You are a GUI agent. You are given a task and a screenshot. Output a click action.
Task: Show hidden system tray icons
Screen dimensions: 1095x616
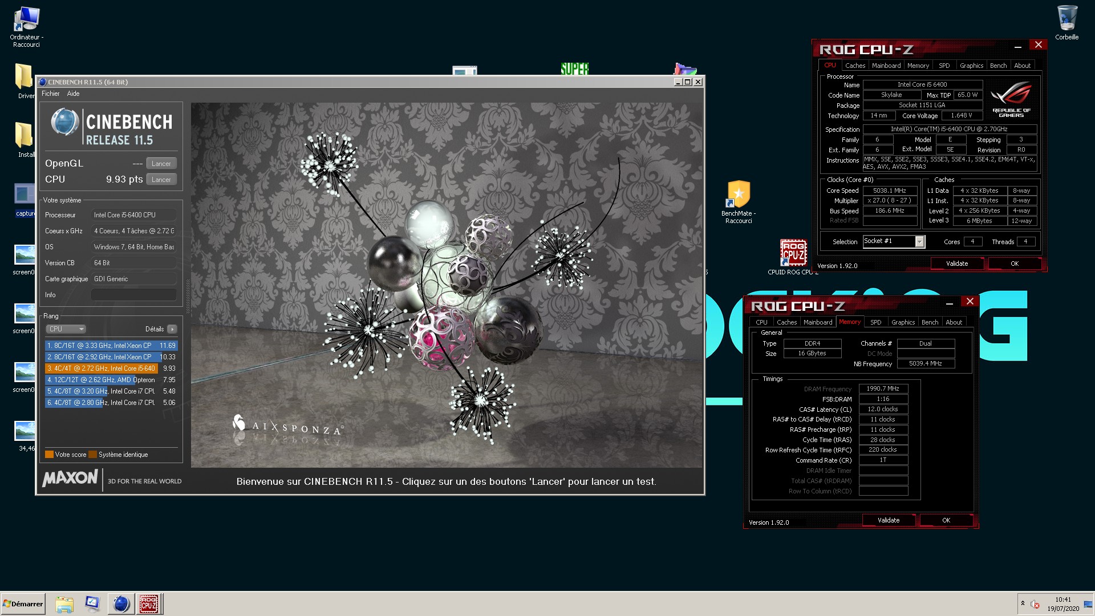point(1023,603)
